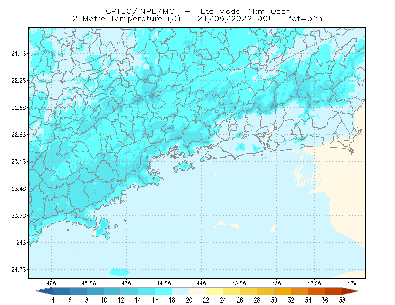The width and height of the screenshot is (395, 305).
Task: Click colorbar value label 22
Action: pyautogui.click(x=206, y=300)
